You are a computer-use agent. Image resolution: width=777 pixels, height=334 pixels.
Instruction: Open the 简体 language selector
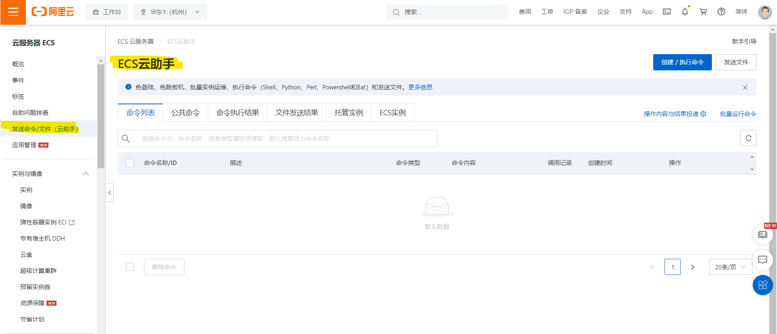click(741, 12)
